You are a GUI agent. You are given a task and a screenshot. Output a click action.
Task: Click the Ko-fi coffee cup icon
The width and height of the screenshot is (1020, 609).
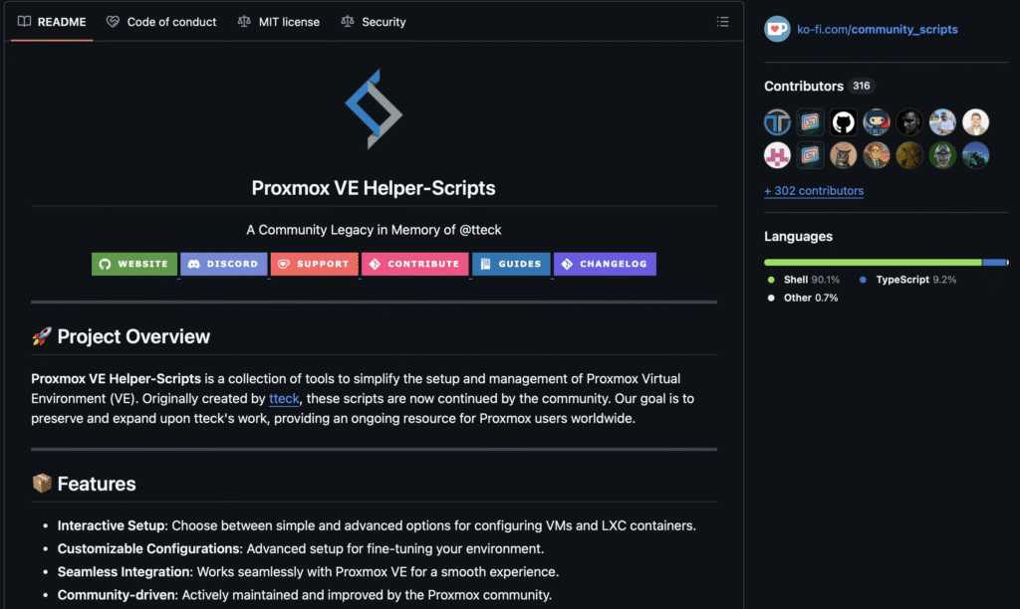click(x=777, y=30)
